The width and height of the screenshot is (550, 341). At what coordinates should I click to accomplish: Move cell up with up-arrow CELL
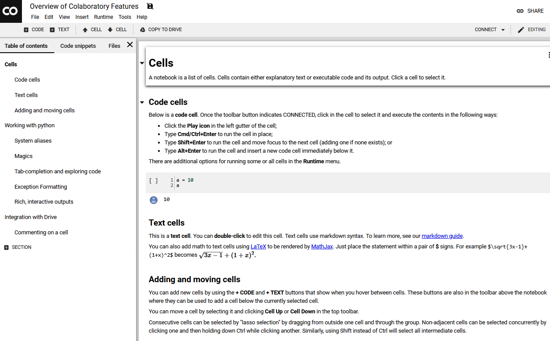92,30
